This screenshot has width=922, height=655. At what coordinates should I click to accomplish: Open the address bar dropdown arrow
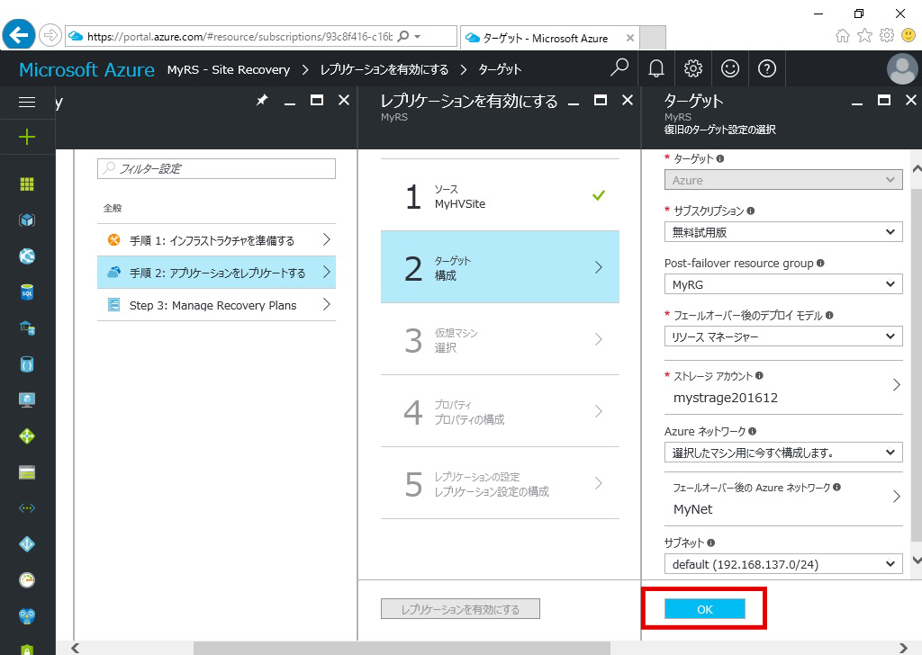tap(418, 36)
